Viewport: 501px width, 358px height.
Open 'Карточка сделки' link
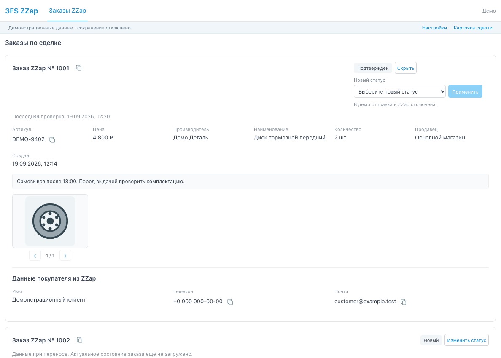(473, 28)
